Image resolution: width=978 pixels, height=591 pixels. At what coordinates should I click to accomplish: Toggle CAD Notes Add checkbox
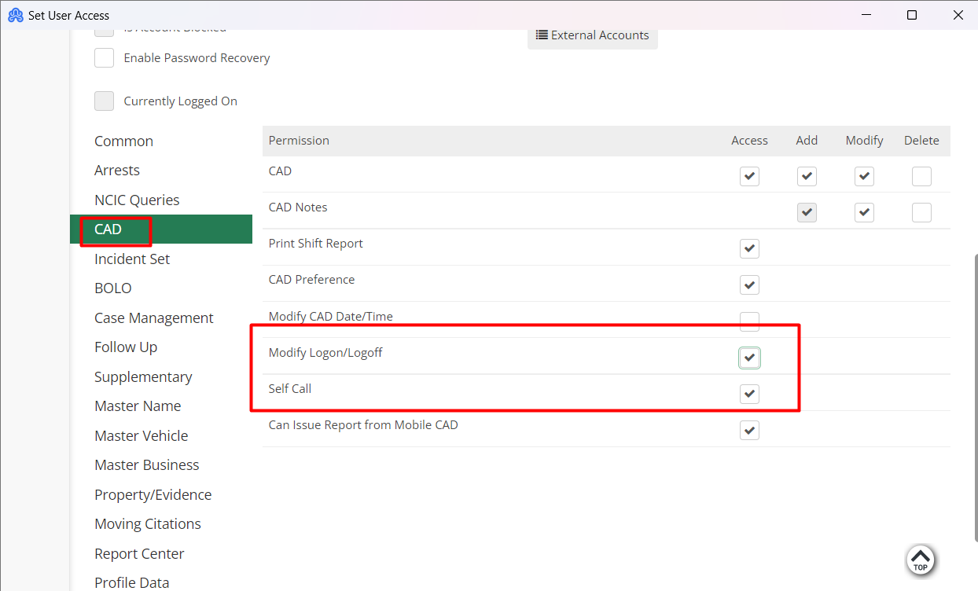(807, 212)
